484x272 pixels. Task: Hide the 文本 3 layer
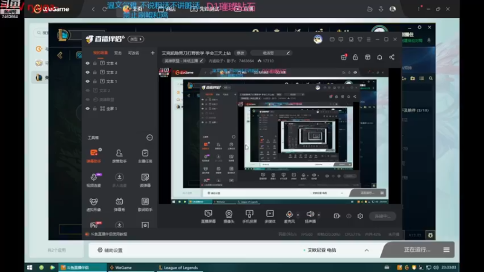click(87, 72)
